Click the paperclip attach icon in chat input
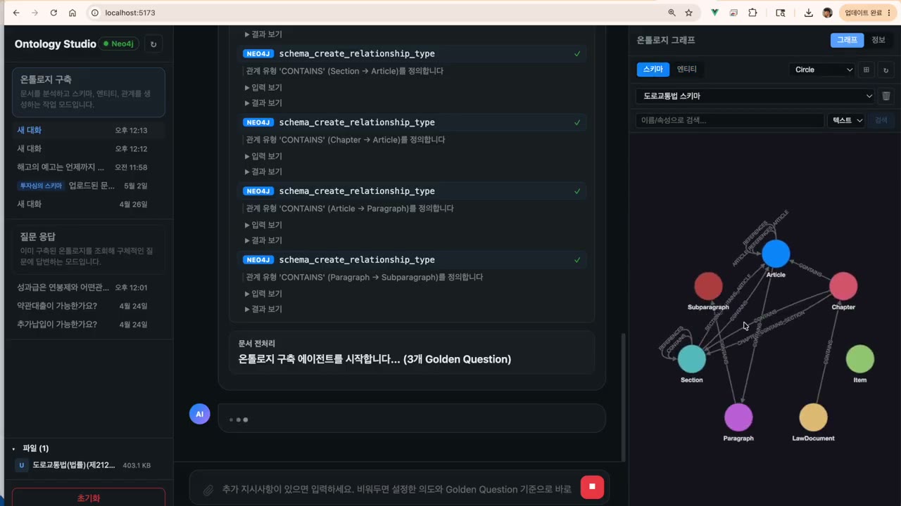Screen dimensions: 901x506 click(208, 489)
